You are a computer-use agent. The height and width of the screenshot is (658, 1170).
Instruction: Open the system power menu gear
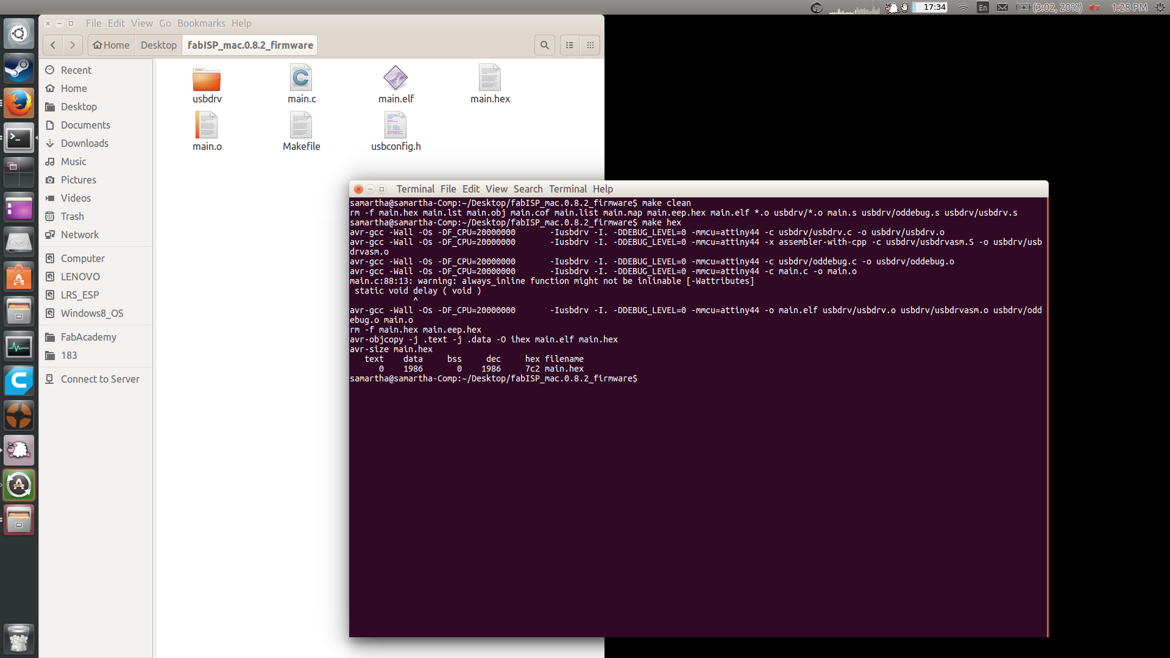click(1160, 7)
